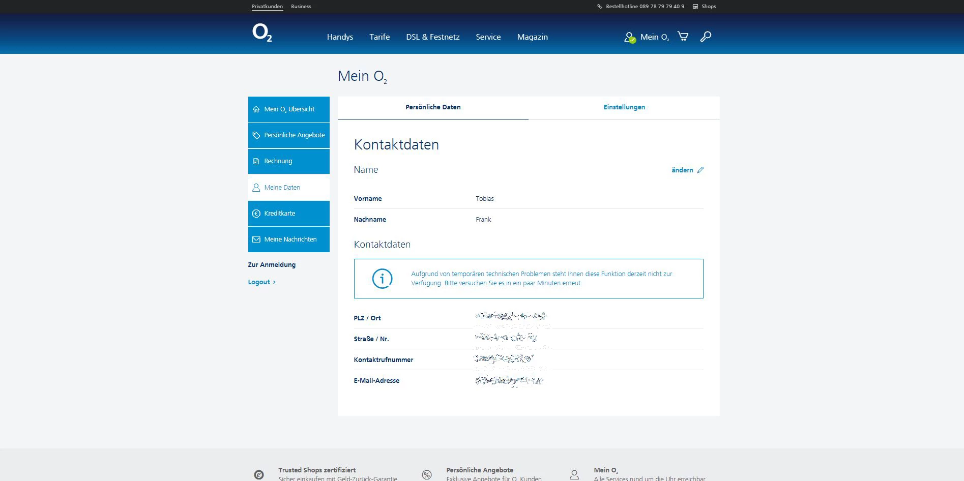
Task: Click the Logout link
Action: click(x=259, y=282)
